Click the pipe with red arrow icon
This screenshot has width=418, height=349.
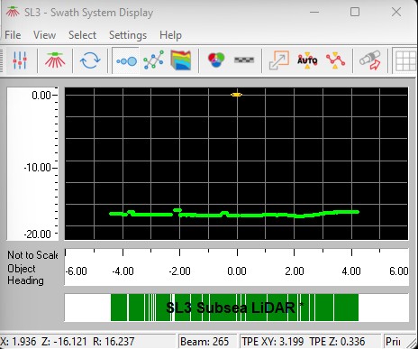pos(370,60)
